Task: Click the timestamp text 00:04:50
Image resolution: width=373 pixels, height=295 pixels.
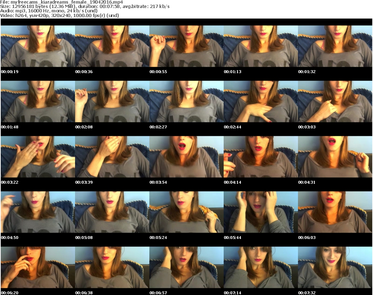Action: (x=9, y=238)
